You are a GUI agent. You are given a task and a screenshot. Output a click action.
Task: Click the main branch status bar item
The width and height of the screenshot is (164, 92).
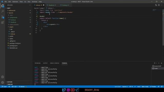(x=4, y=87)
